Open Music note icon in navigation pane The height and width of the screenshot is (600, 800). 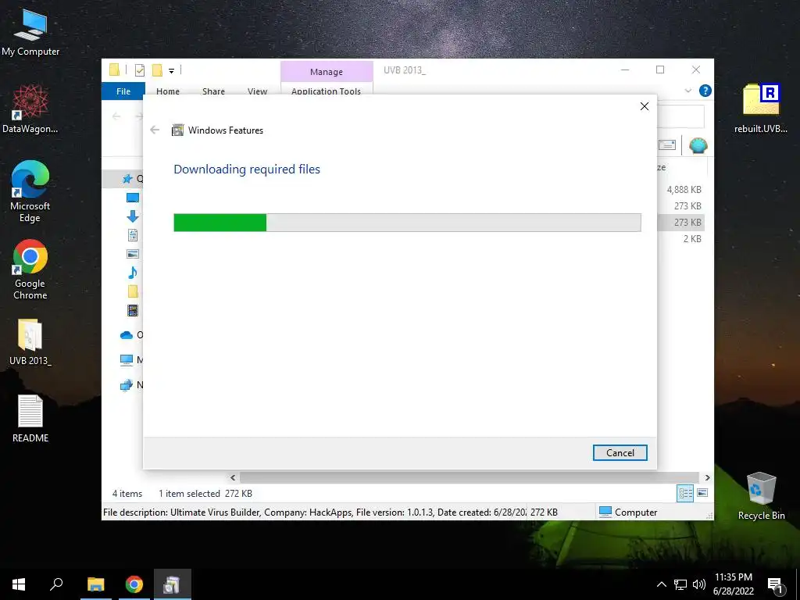click(133, 273)
